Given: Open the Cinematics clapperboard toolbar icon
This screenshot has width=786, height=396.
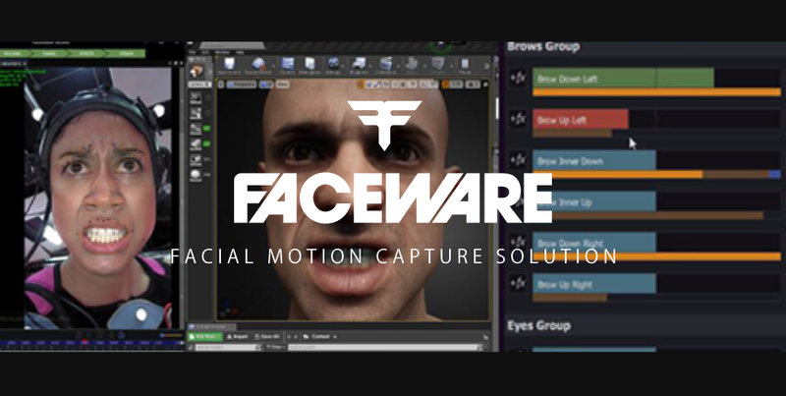Looking at the screenshot, I should (385, 66).
